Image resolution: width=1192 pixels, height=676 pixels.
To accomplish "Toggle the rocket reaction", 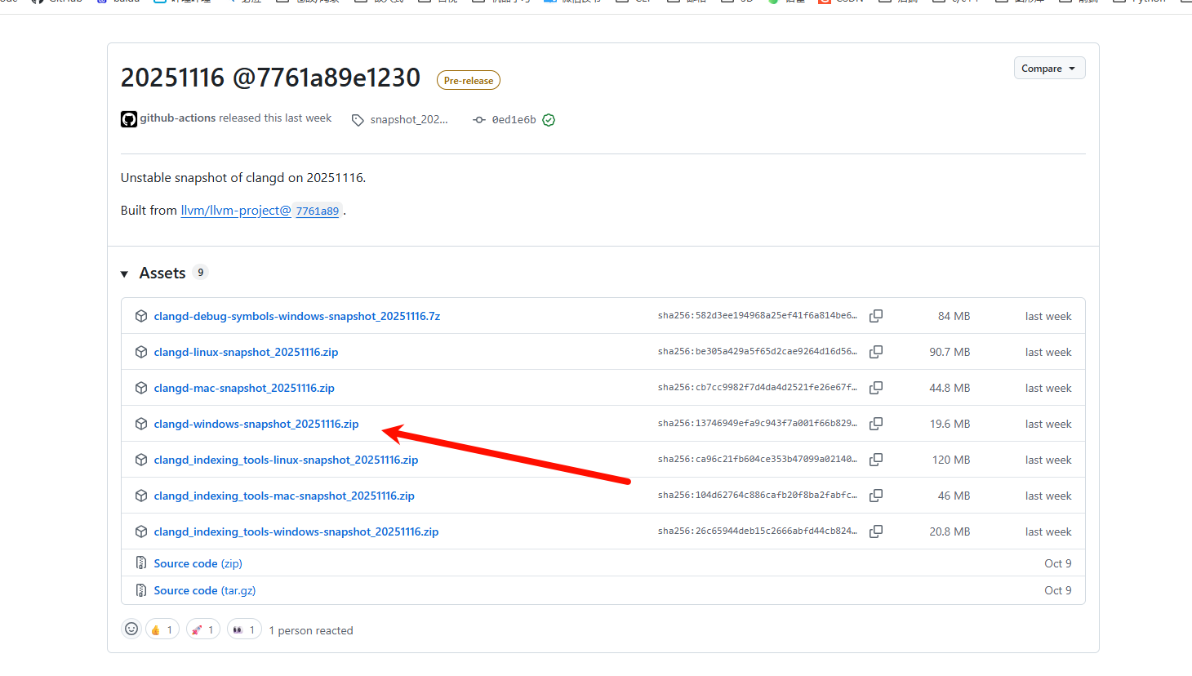I will coord(203,629).
